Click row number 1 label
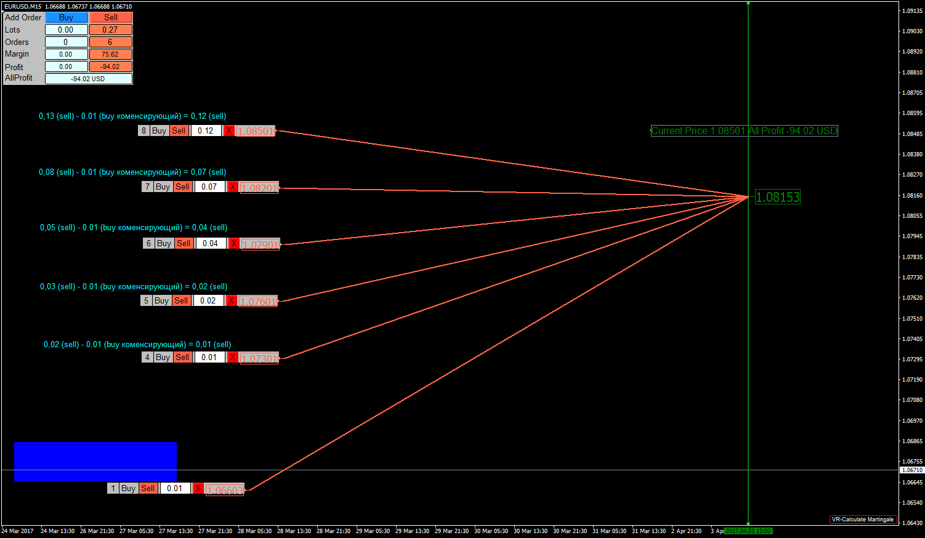 pyautogui.click(x=113, y=488)
